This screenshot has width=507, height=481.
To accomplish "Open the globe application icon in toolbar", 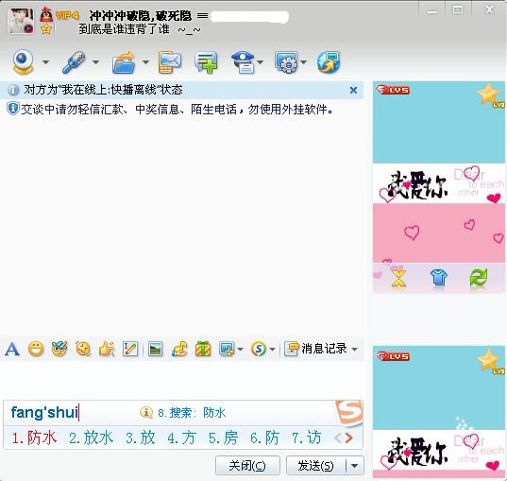I will 329,62.
